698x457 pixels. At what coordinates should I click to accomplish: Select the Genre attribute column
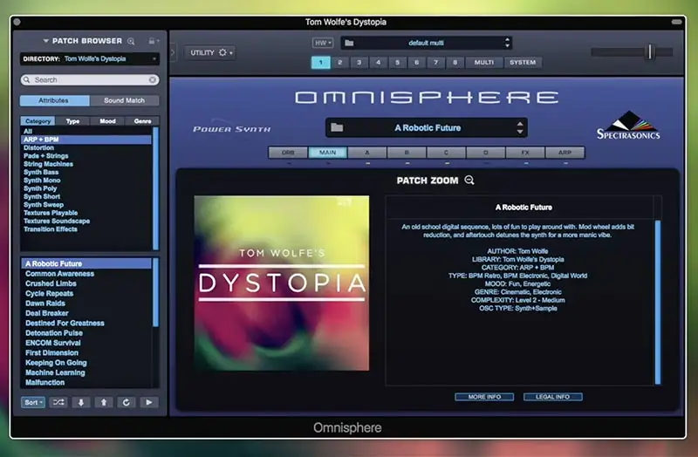[x=142, y=121]
